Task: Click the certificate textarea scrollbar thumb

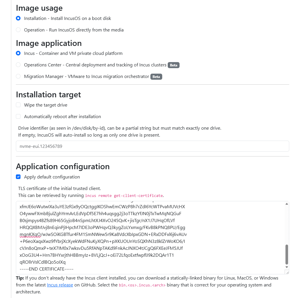Action: [x=287, y=254]
